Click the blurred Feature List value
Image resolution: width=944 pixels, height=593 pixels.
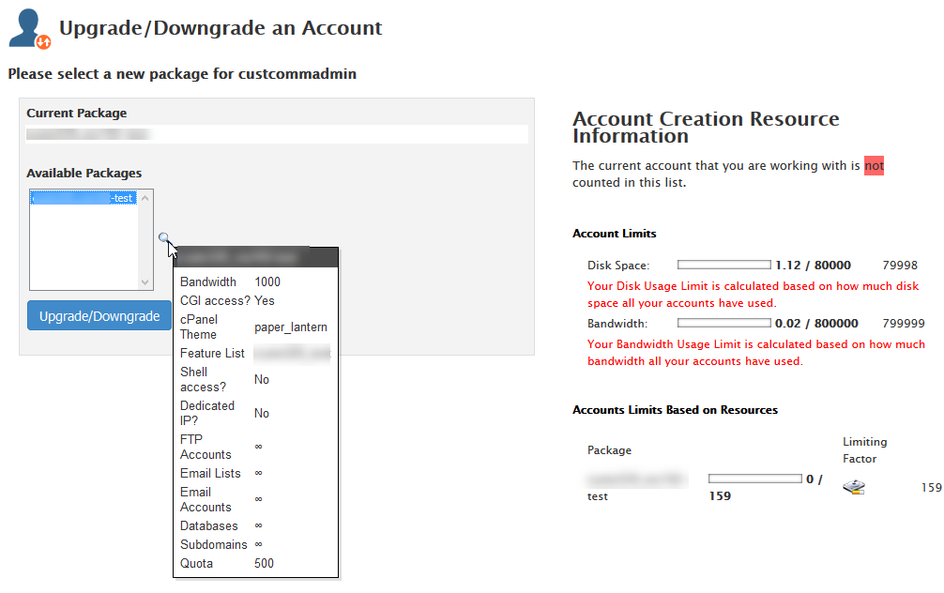point(292,353)
